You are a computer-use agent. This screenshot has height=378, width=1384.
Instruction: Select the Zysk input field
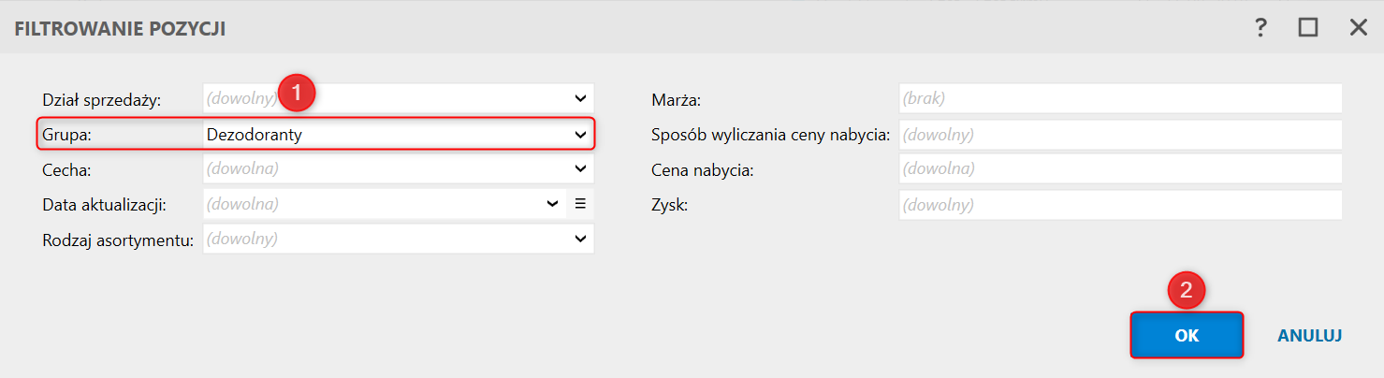point(1120,204)
